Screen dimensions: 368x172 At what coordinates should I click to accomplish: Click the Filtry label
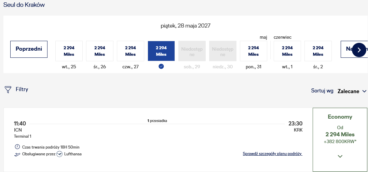(x=22, y=89)
